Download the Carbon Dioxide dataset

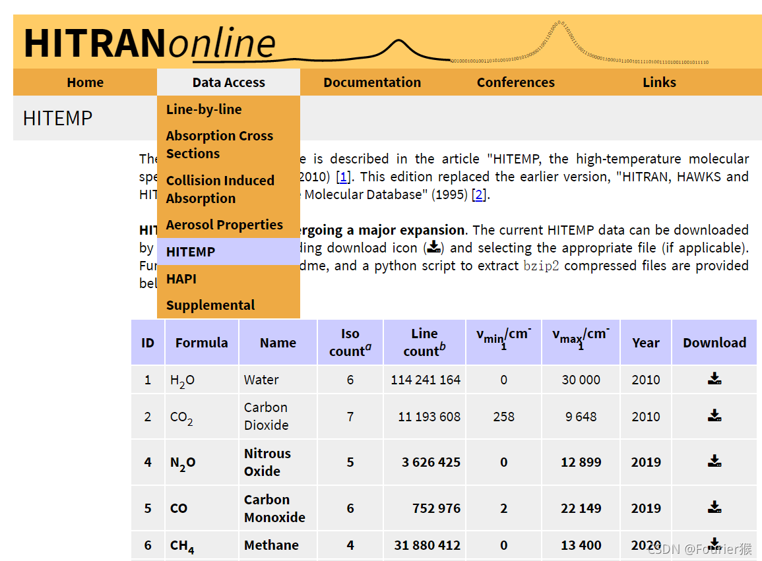tap(714, 415)
